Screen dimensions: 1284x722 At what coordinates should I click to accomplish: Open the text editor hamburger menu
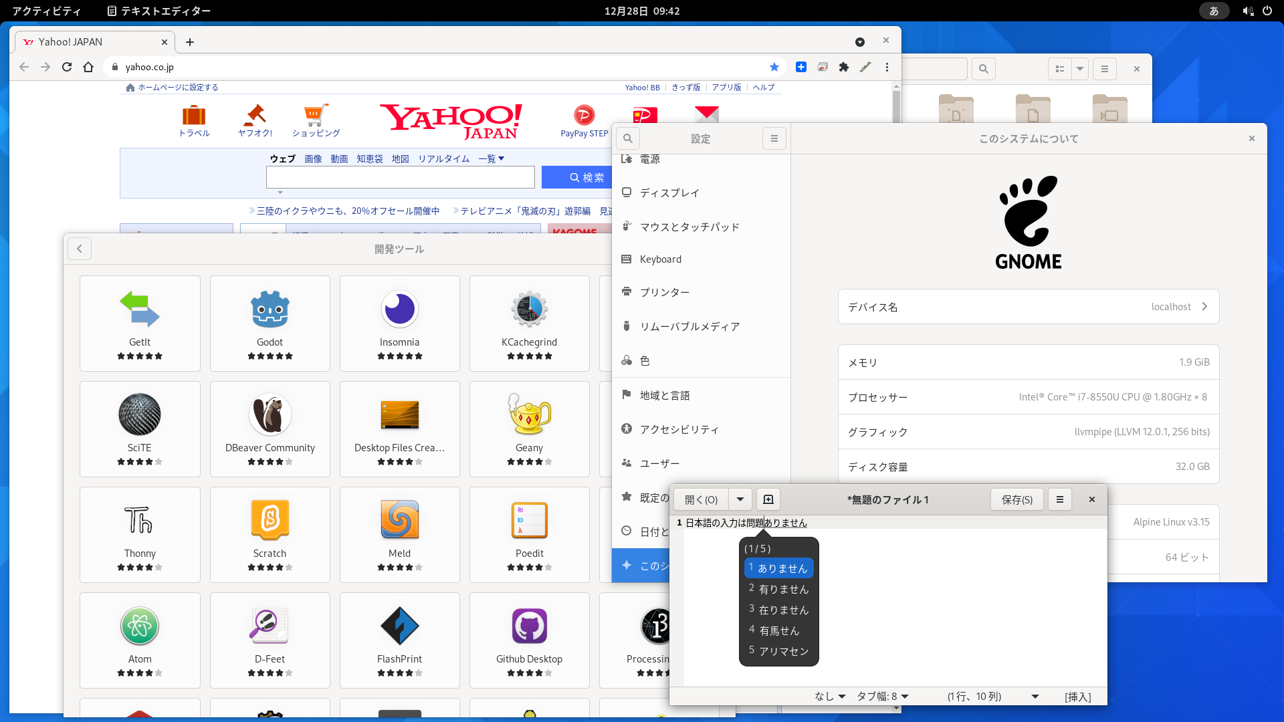[1060, 499]
